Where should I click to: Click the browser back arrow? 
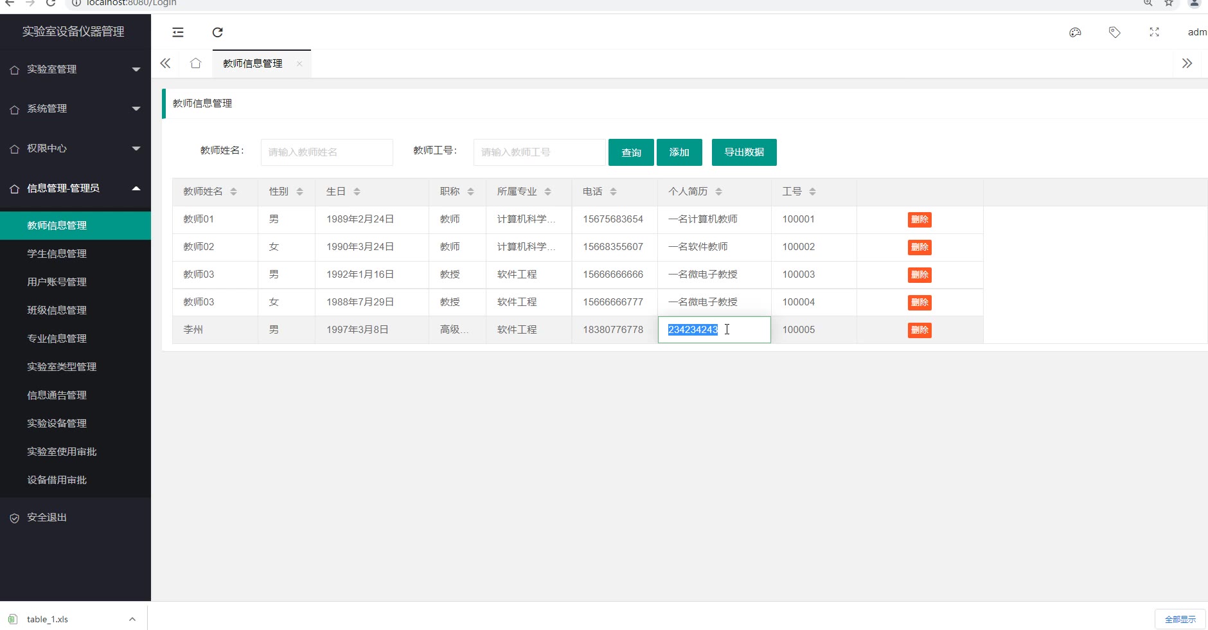(10, 3)
